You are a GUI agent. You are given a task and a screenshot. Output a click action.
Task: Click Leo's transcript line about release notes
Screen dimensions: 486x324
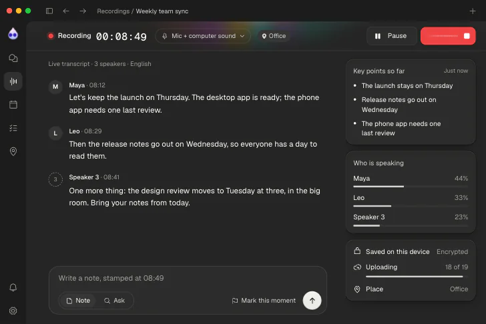(193, 150)
